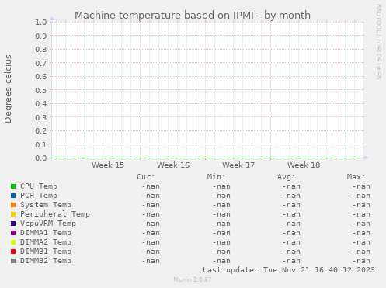Click the dark blue VcpuVRM Temp swatch

pos(13,224)
